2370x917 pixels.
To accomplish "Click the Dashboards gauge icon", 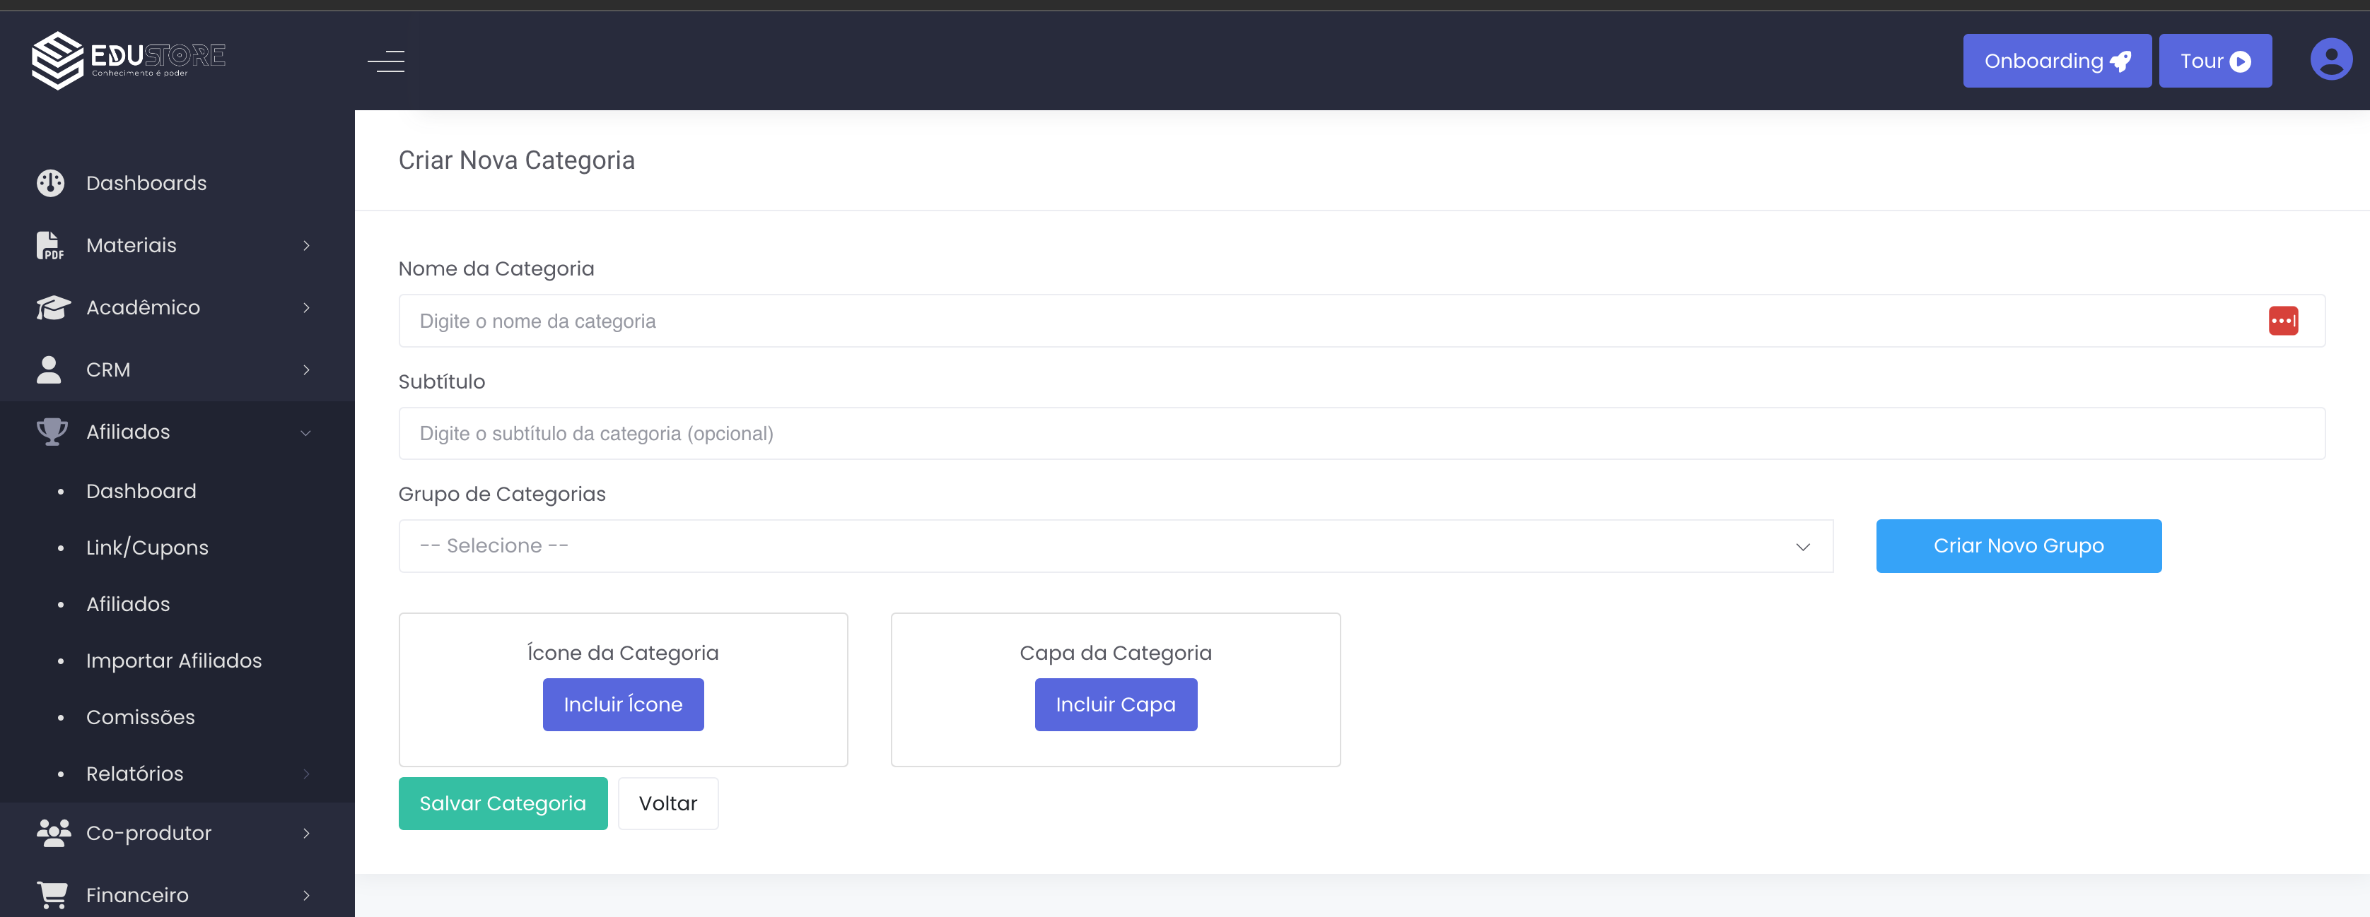I will tap(51, 183).
